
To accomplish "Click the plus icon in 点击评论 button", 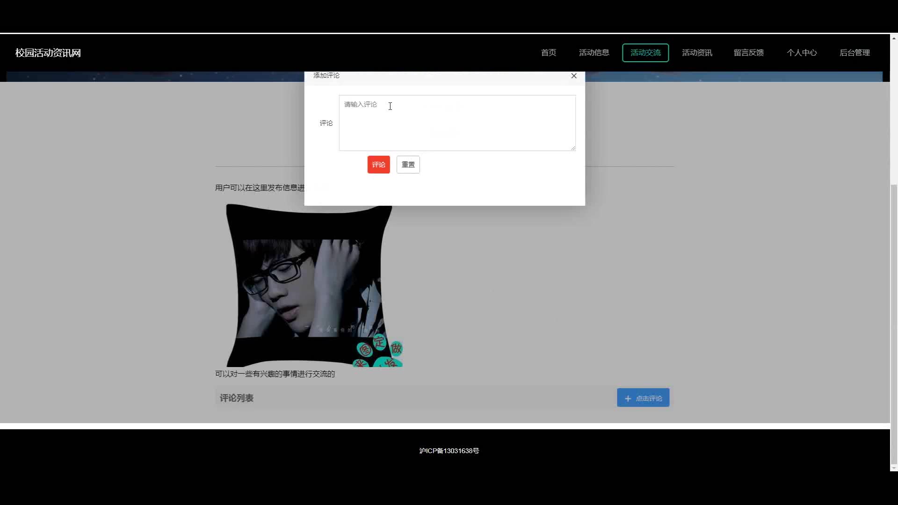I will 628,398.
